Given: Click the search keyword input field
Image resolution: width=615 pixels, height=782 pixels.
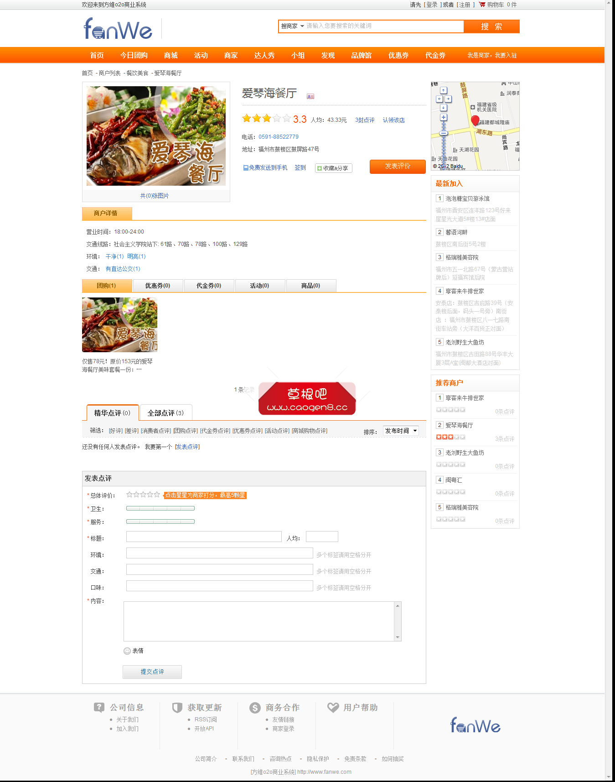Looking at the screenshot, I should click(384, 26).
